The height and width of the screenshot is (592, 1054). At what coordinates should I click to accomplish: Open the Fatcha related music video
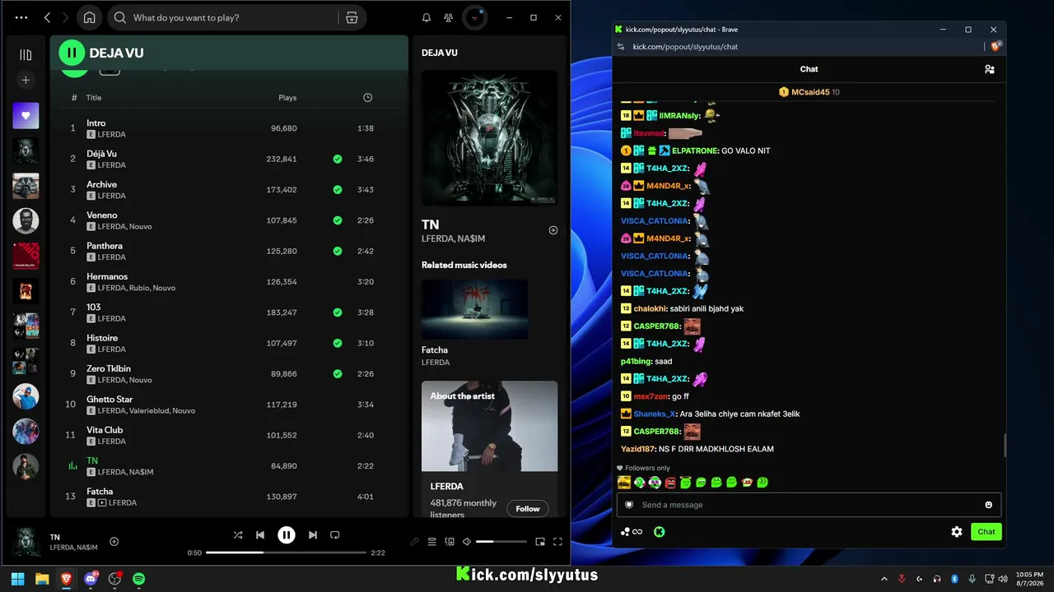[x=474, y=309]
